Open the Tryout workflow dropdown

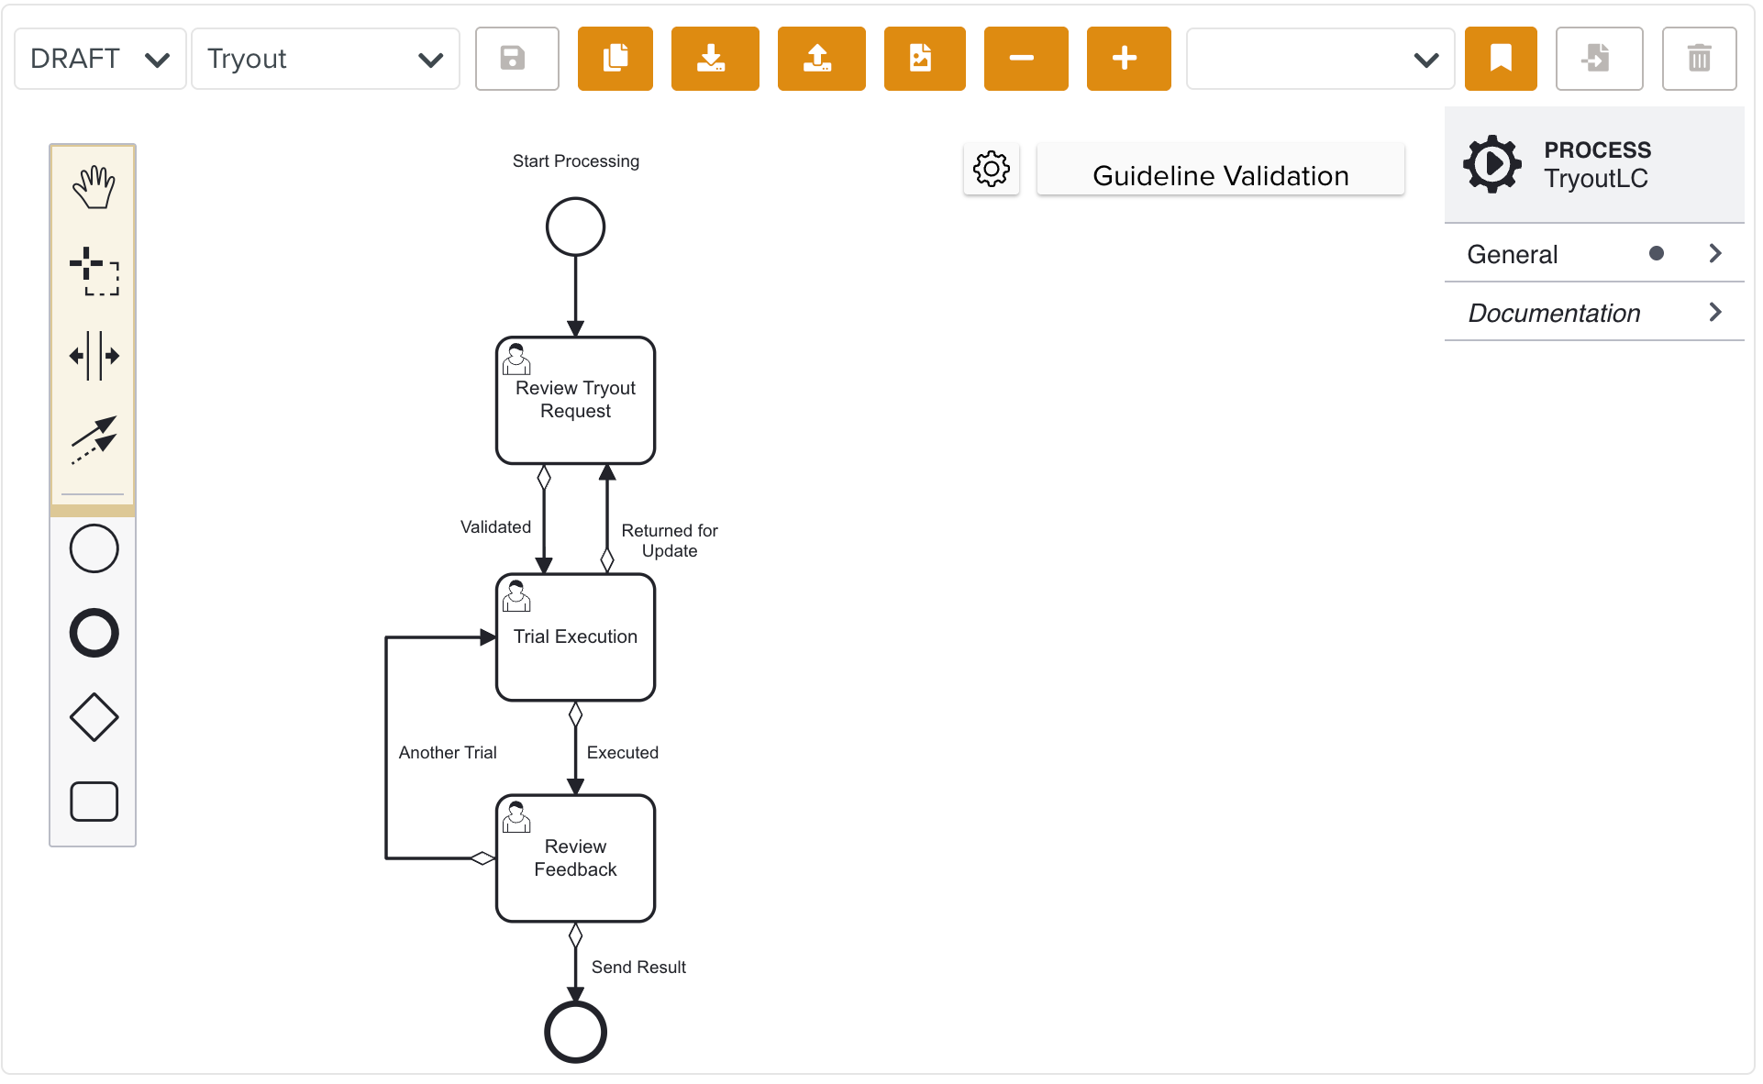325,59
